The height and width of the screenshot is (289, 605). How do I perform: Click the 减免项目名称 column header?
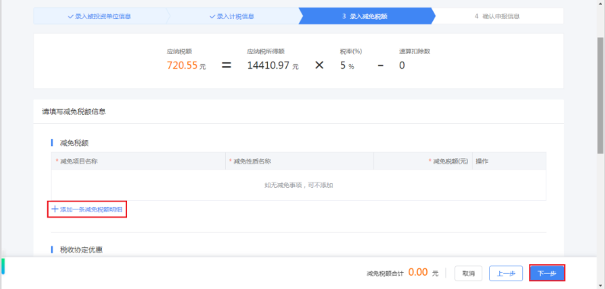pyautogui.click(x=139, y=161)
